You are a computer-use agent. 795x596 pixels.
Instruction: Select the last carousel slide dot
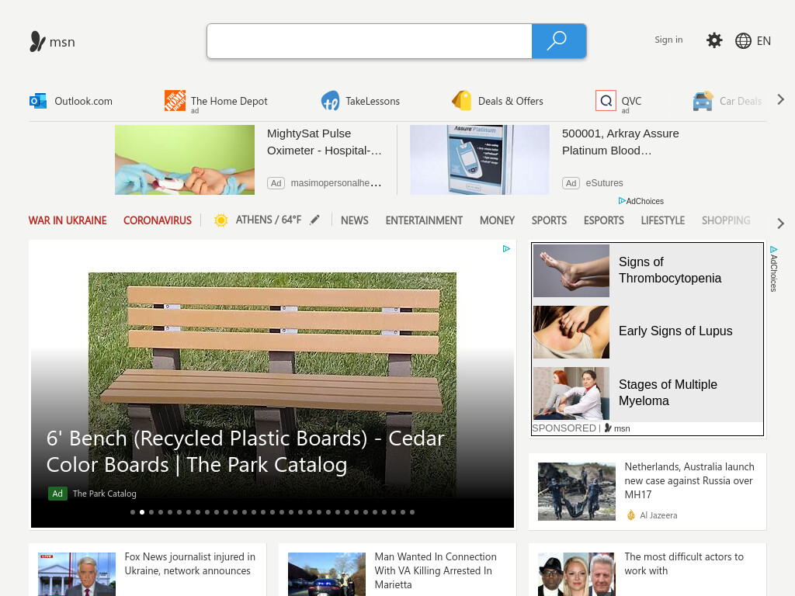[x=412, y=512]
